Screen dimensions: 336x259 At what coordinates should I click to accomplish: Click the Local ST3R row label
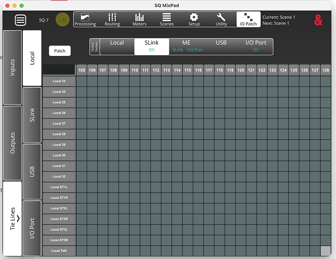click(59, 240)
